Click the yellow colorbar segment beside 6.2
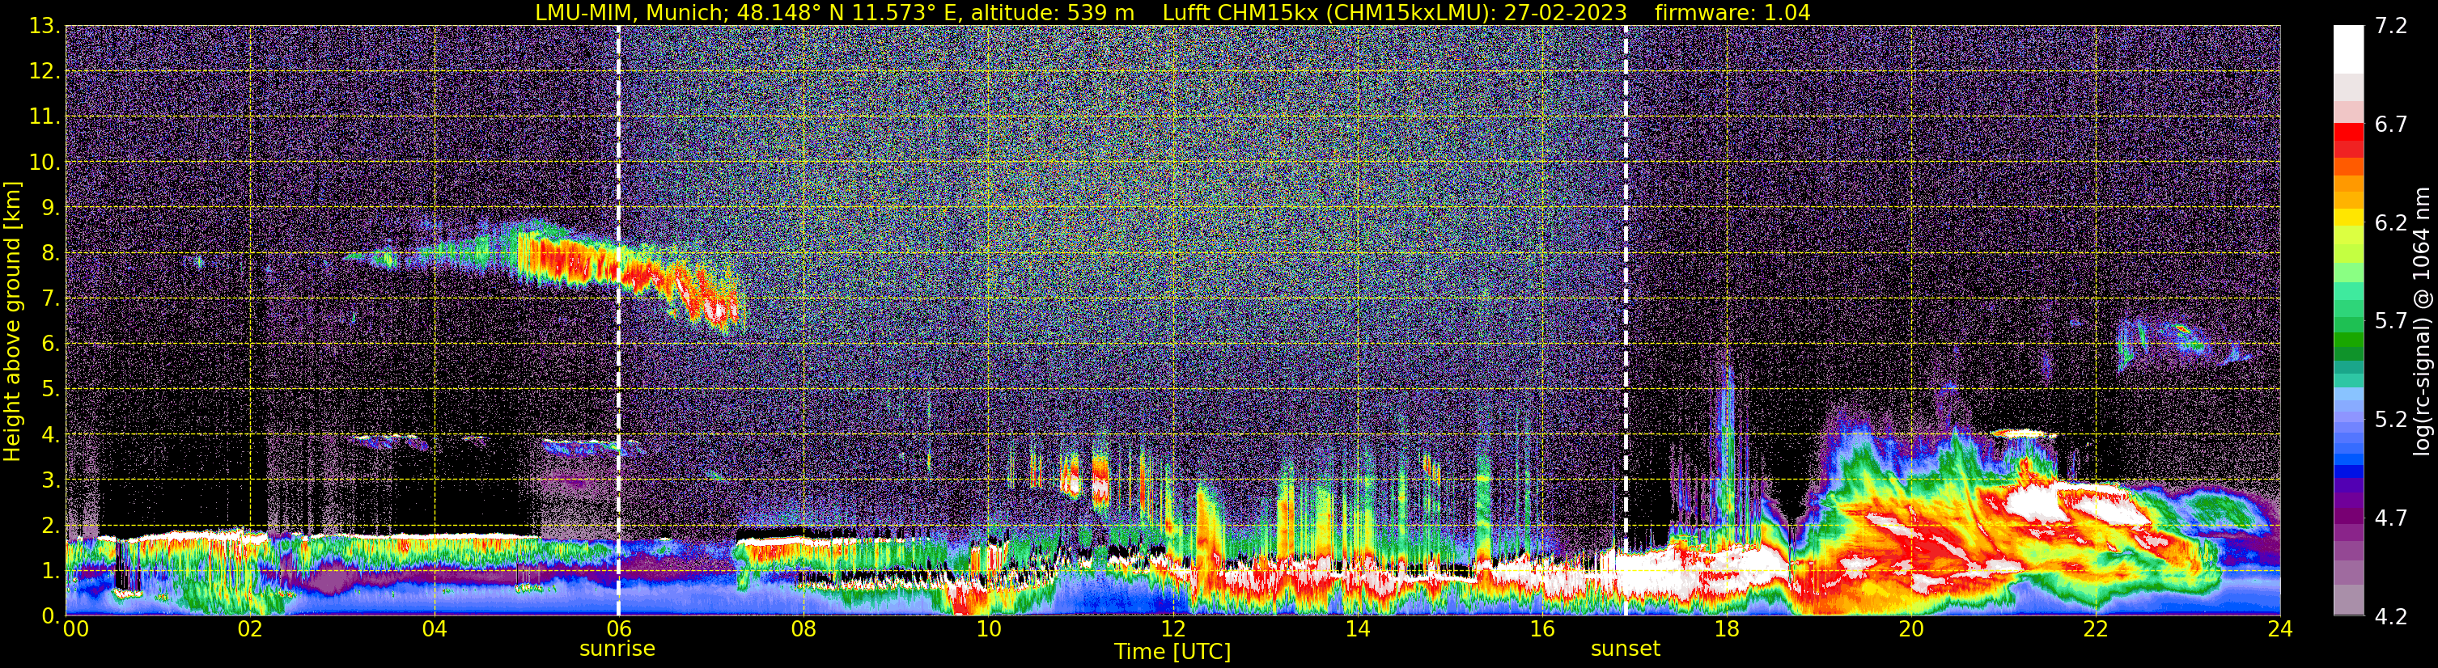The image size is (2438, 668). [x=2349, y=218]
